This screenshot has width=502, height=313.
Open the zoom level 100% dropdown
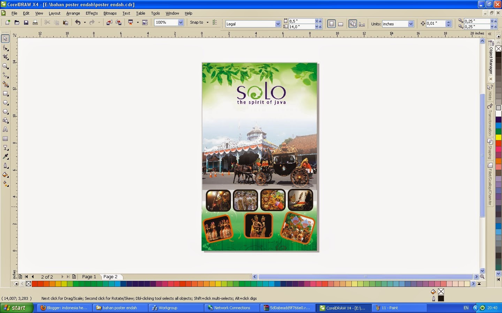click(x=181, y=22)
